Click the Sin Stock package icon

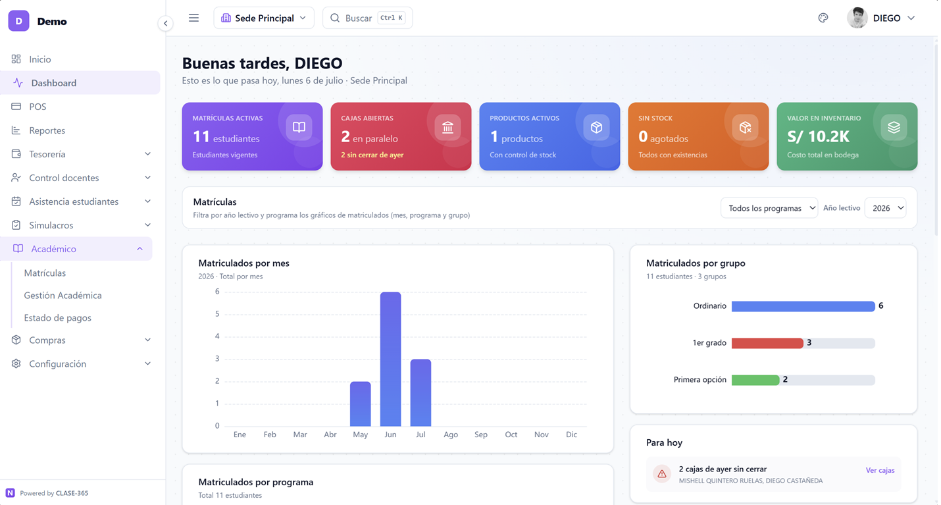pyautogui.click(x=745, y=127)
